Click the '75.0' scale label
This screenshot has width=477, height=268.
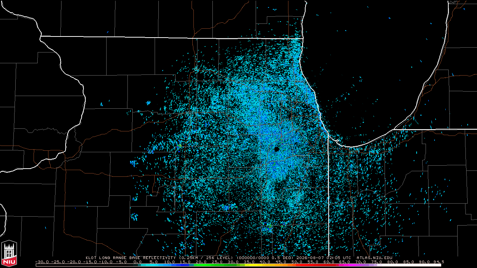pyautogui.click(x=376, y=262)
